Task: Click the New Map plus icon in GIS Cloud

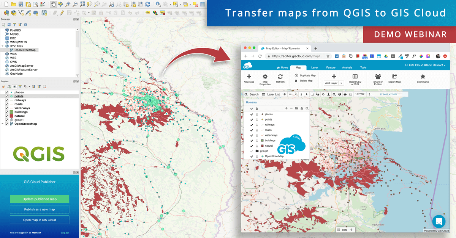Action: 249,77
